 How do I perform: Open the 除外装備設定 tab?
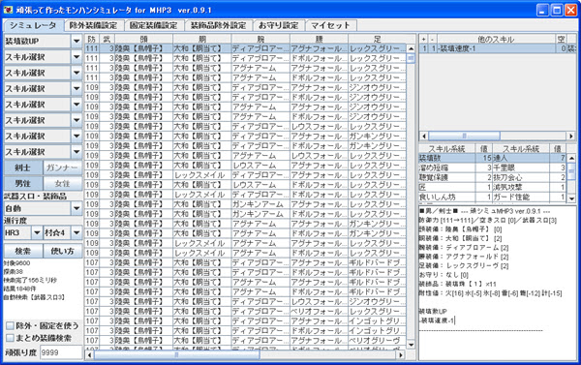(x=93, y=25)
